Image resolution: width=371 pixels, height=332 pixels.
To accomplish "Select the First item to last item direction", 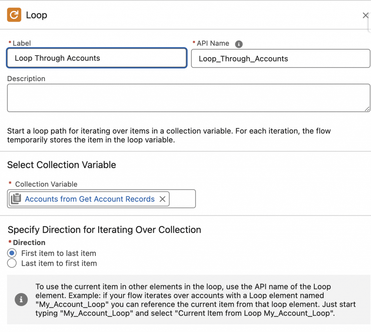I will 12,253.
